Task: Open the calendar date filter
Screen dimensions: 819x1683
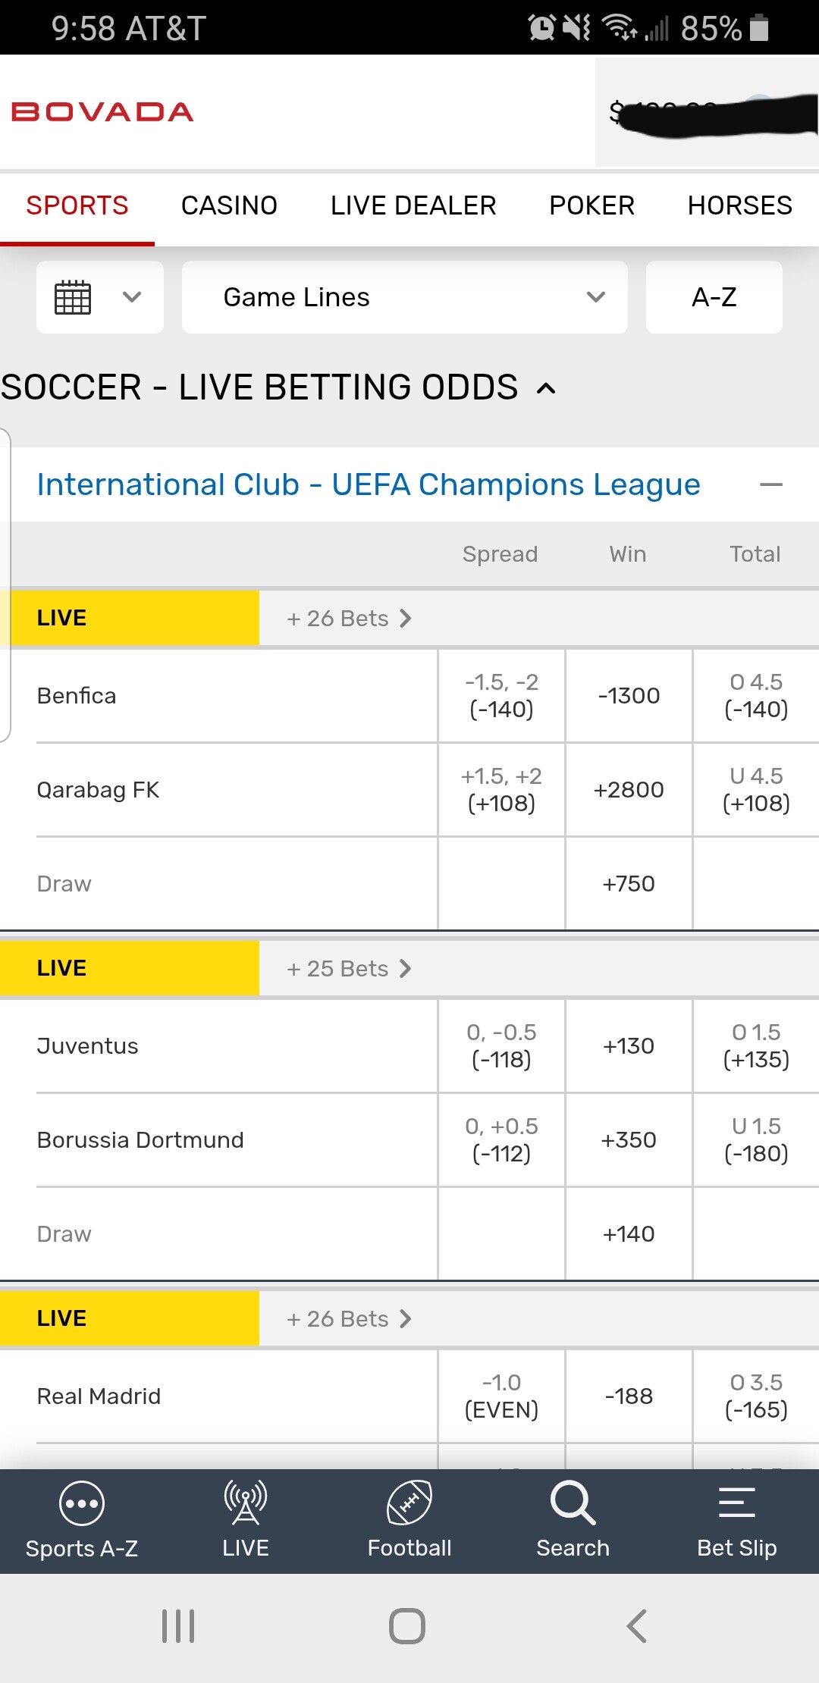Action: (x=99, y=297)
